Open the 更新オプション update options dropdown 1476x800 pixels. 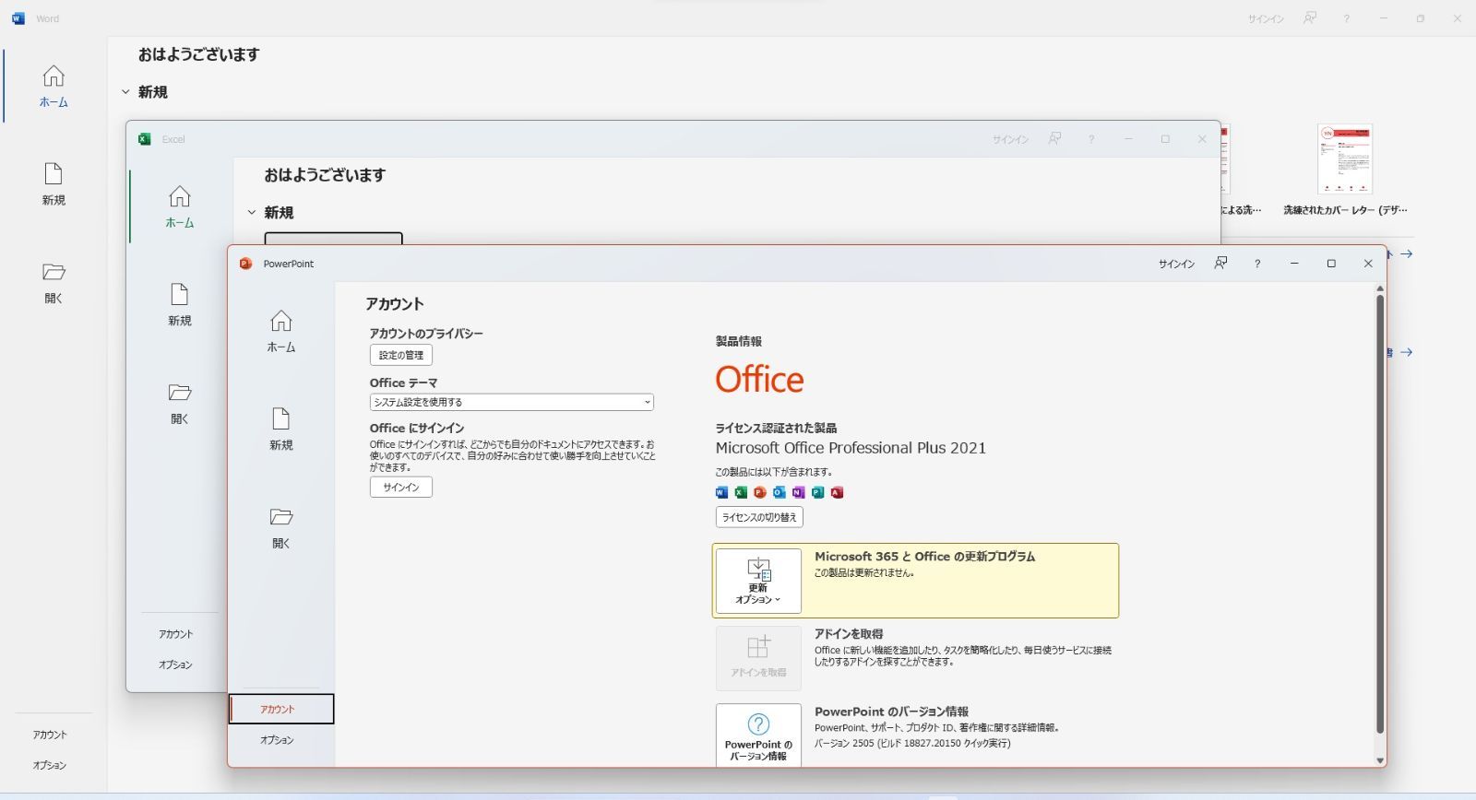pyautogui.click(x=758, y=581)
